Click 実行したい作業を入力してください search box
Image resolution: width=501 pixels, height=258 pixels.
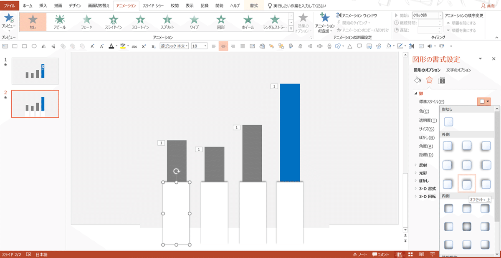tap(299, 6)
